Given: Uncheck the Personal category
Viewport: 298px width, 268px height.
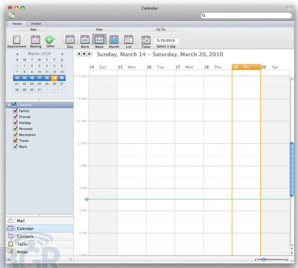Looking at the screenshot, I should [15, 129].
